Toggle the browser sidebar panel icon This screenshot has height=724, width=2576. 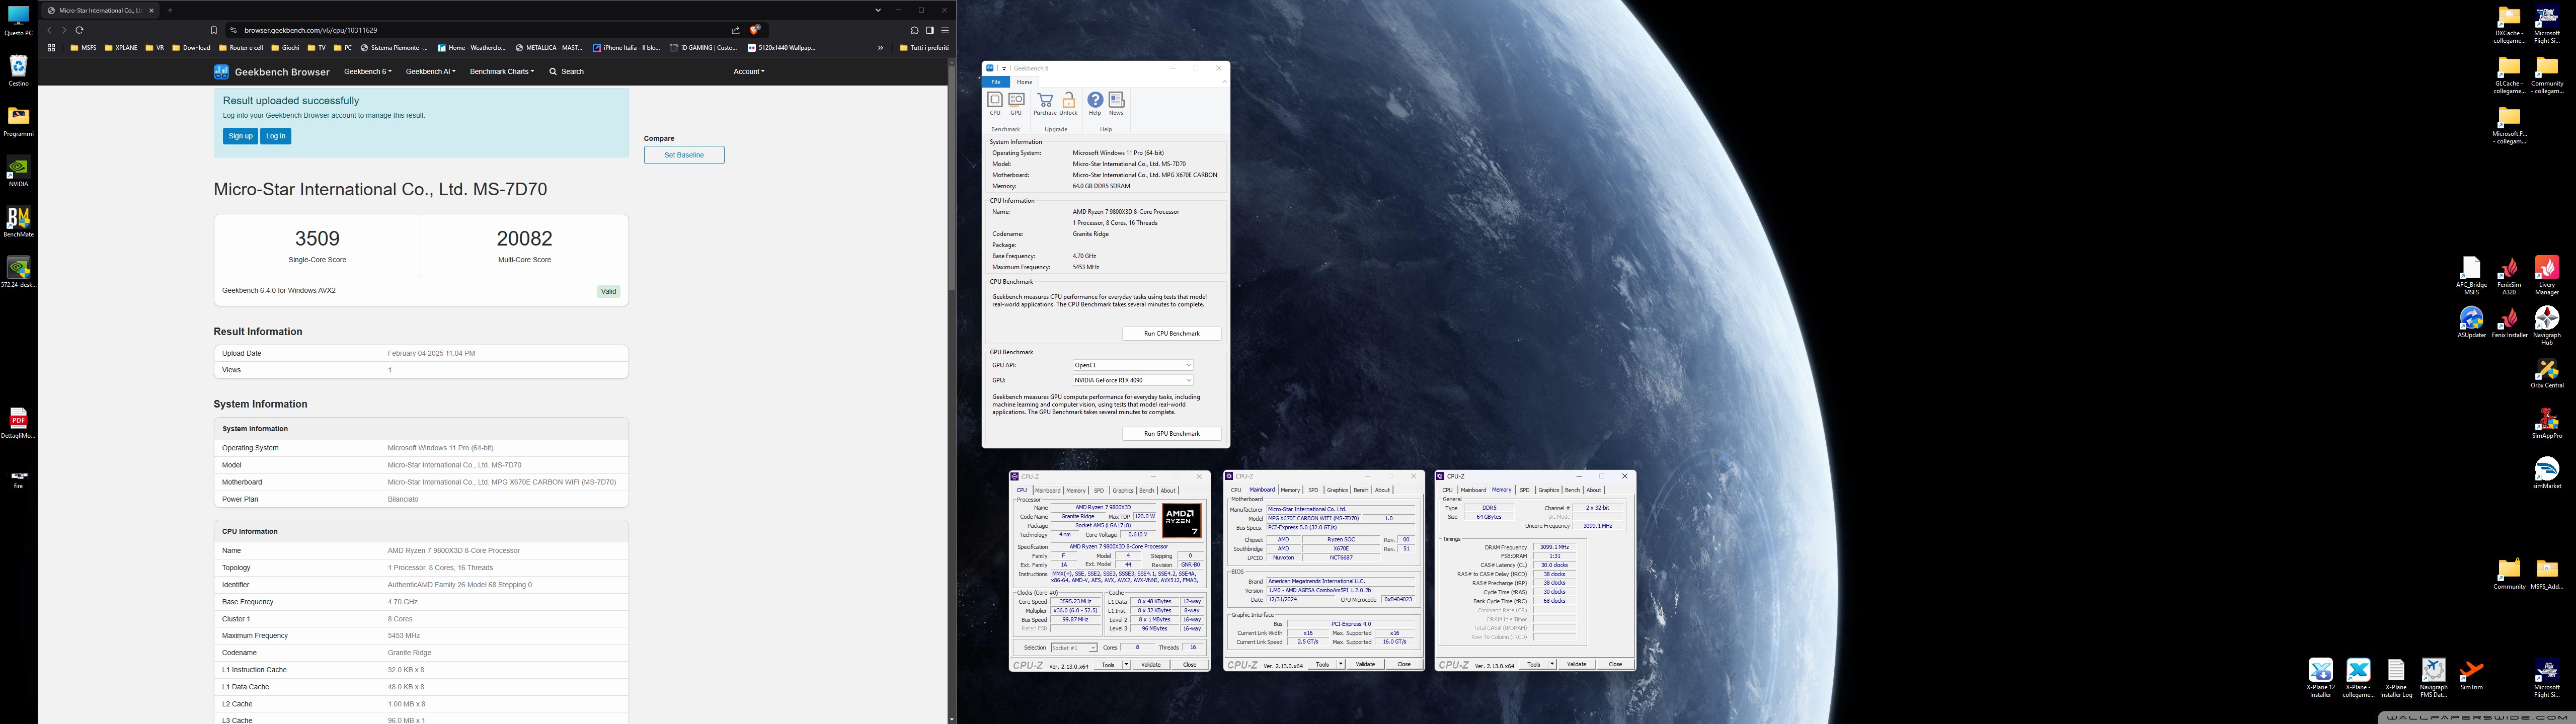pyautogui.click(x=929, y=30)
